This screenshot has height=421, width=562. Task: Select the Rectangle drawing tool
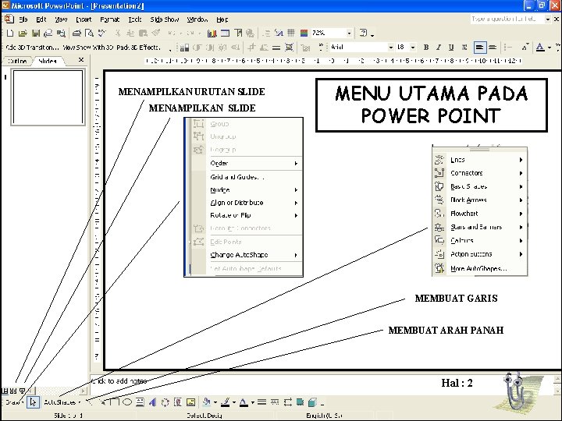click(115, 402)
